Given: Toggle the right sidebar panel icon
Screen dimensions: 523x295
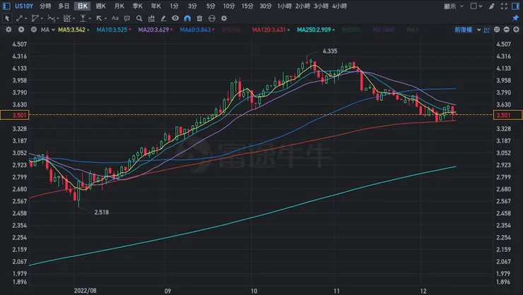Looking at the screenshot, I should [x=515, y=6].
